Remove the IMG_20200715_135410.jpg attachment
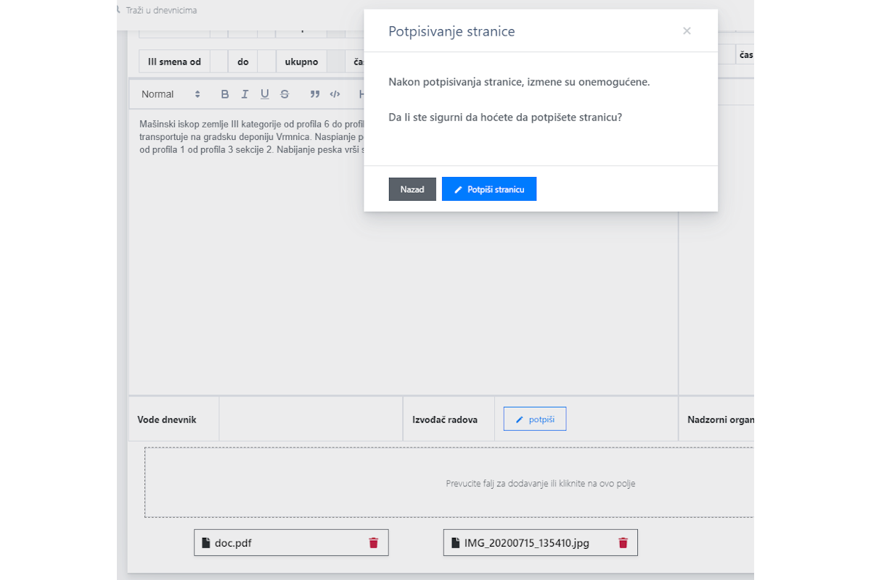 click(623, 543)
